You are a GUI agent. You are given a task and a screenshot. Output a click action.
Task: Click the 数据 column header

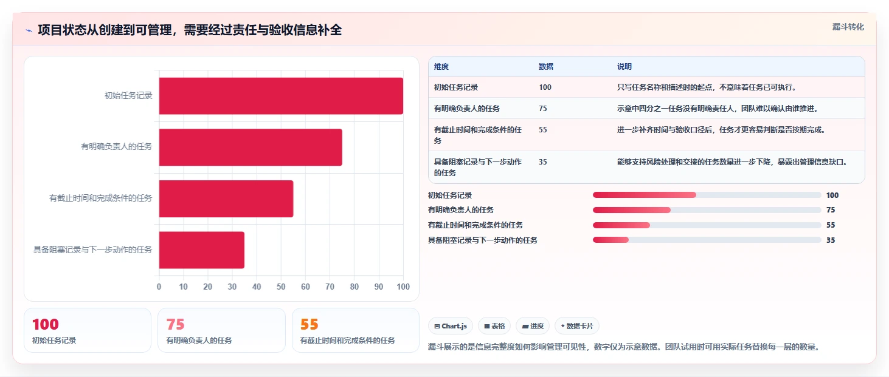(546, 67)
